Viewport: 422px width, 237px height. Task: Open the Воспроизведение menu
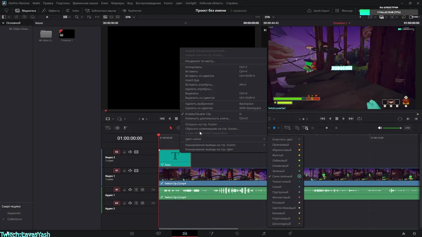pos(148,3)
